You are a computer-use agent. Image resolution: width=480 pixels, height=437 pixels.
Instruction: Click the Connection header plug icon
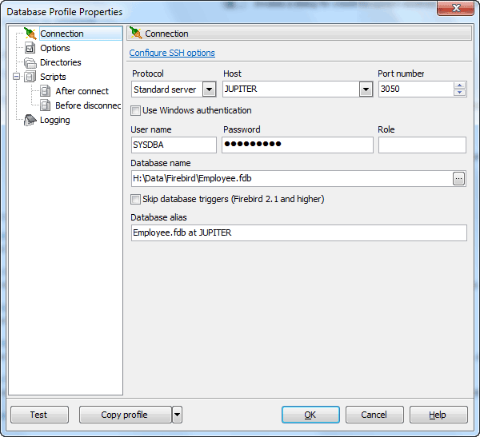pyautogui.click(x=136, y=33)
